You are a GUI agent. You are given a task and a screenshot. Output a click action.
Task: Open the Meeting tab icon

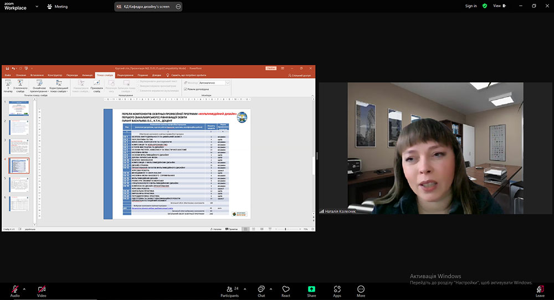coord(49,6)
